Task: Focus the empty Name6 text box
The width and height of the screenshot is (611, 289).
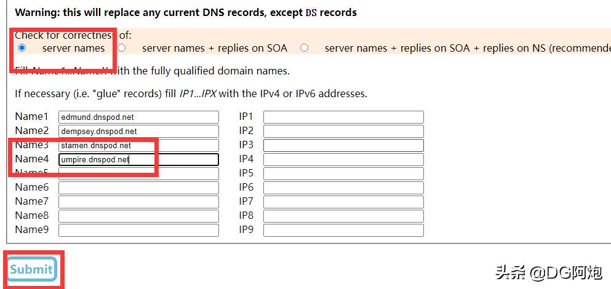Action: pos(138,188)
